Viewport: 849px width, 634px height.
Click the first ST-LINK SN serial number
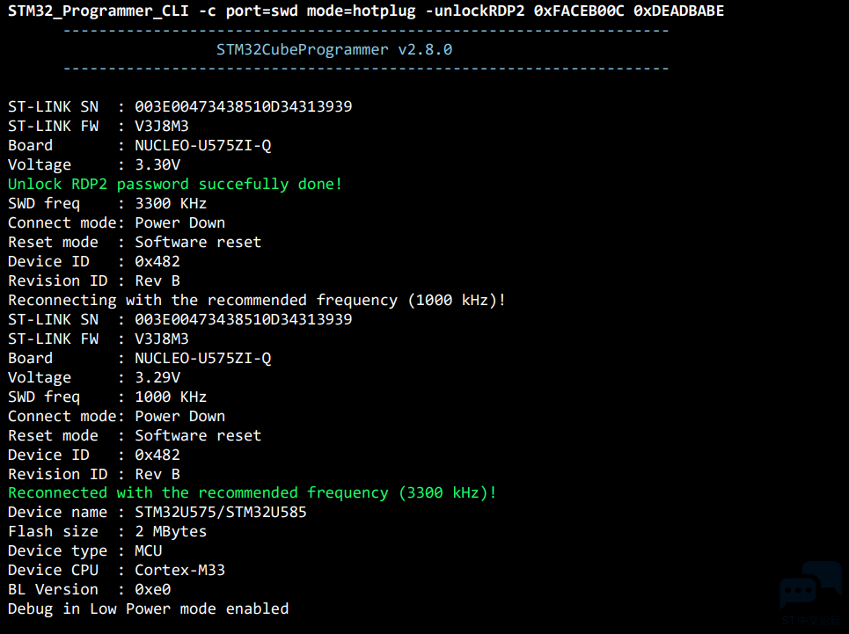point(243,106)
